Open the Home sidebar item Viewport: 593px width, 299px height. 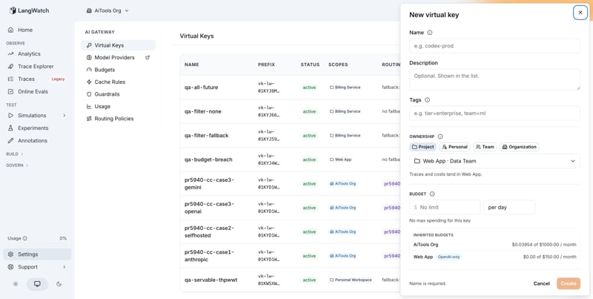37,30
